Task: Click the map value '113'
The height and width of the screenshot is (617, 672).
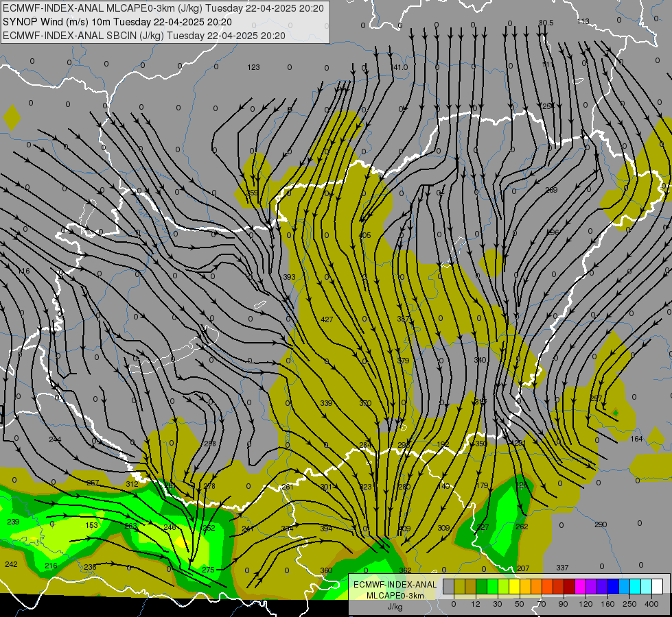Action: point(583,21)
